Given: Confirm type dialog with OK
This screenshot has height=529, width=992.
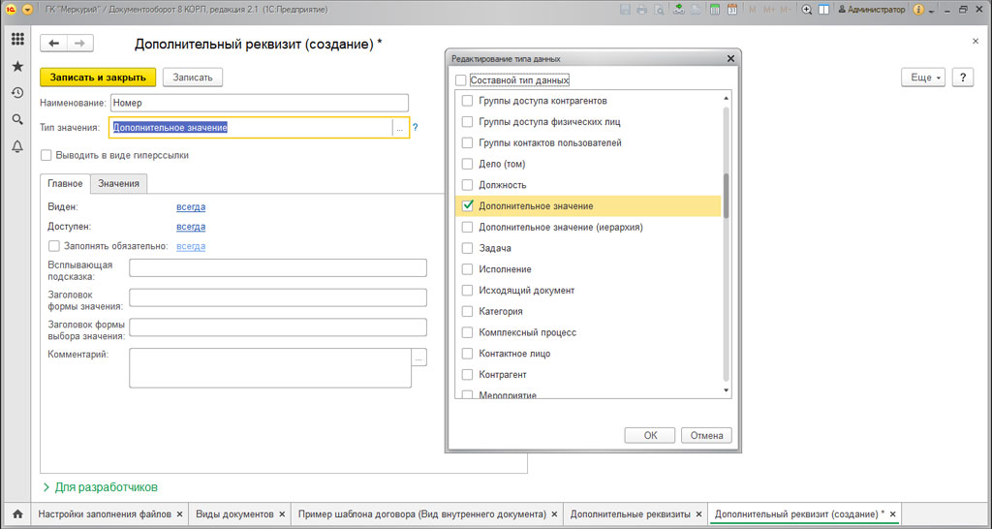Looking at the screenshot, I should tap(650, 435).
